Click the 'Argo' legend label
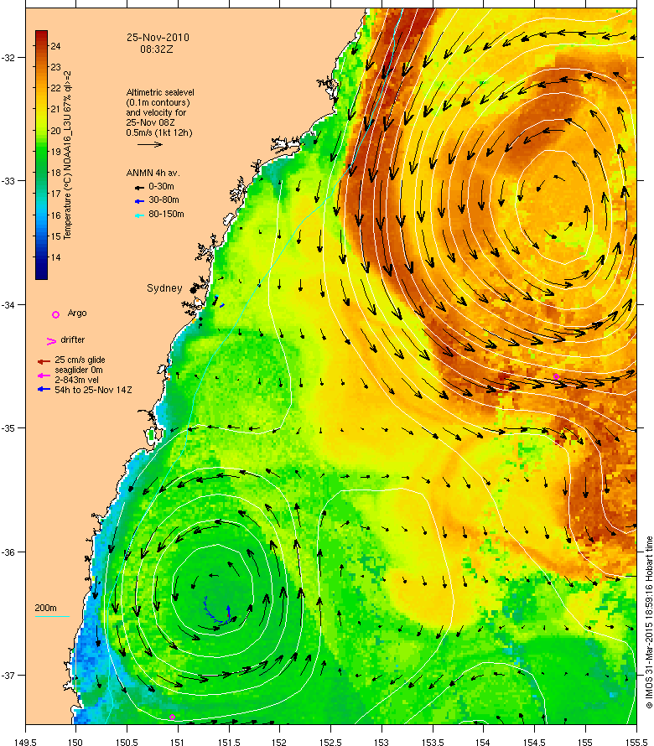 click(77, 313)
